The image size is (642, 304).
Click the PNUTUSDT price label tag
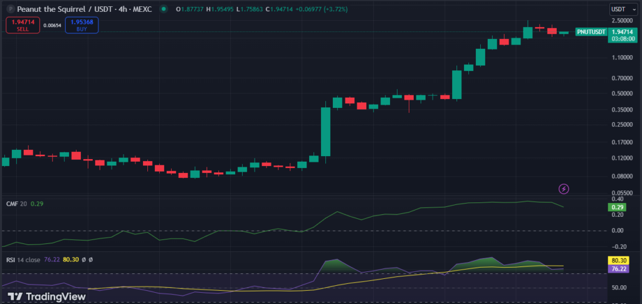coord(591,32)
